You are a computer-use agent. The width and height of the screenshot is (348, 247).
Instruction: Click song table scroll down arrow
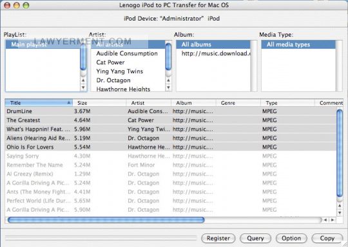pos(340,213)
